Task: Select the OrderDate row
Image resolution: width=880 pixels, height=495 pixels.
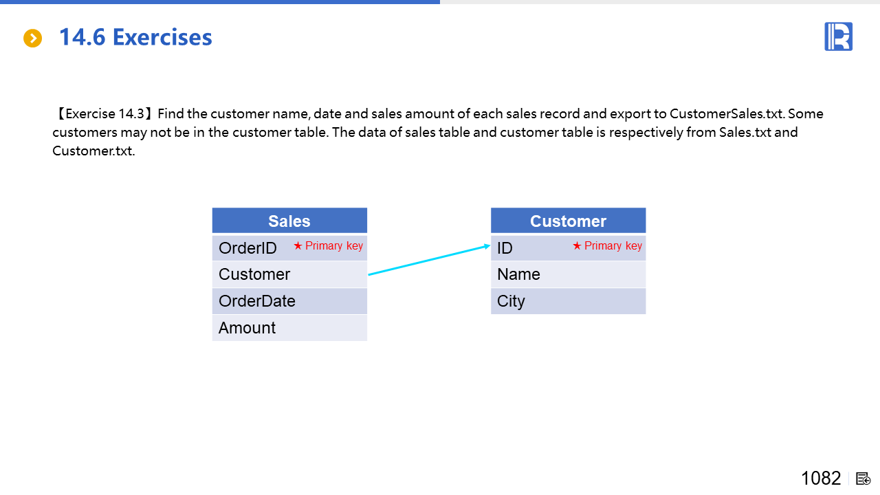Action: 289,301
